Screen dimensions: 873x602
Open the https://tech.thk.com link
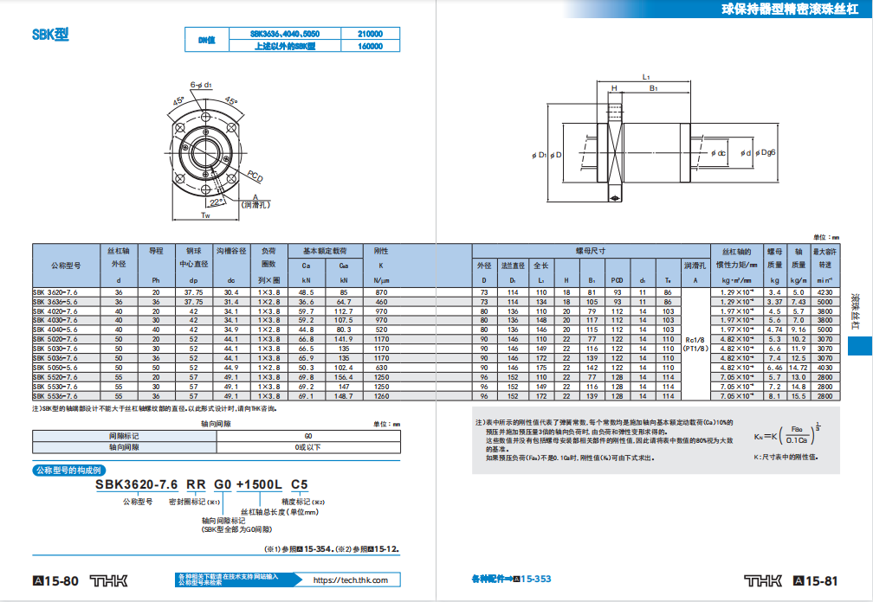350,580
